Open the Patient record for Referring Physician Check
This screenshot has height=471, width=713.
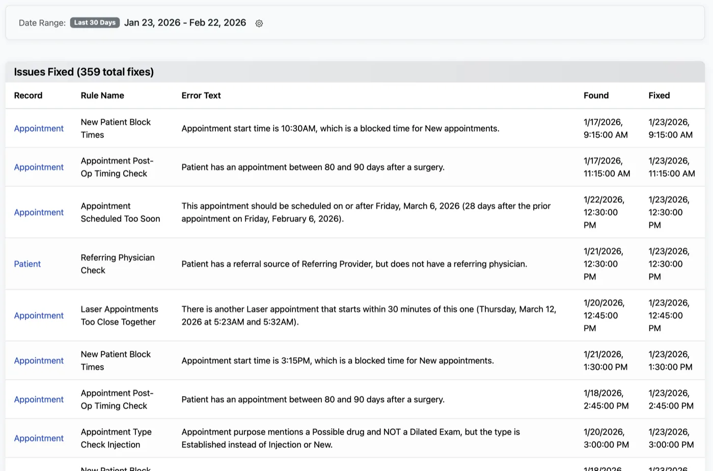27,264
